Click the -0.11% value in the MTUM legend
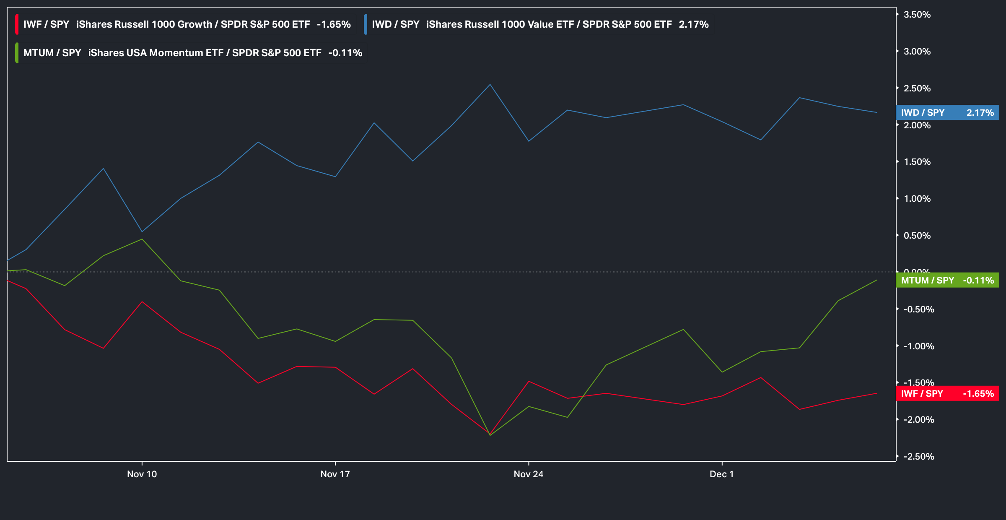Image resolution: width=1006 pixels, height=520 pixels. tap(345, 53)
